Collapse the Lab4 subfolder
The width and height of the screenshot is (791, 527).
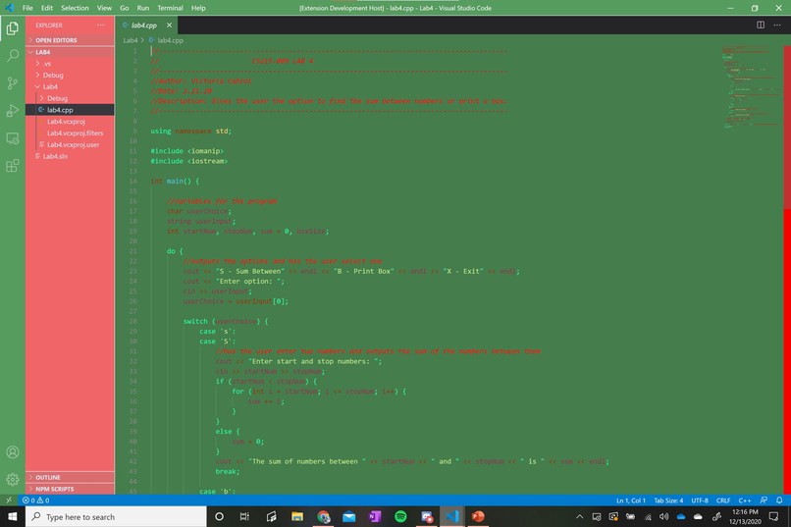click(70, 86)
